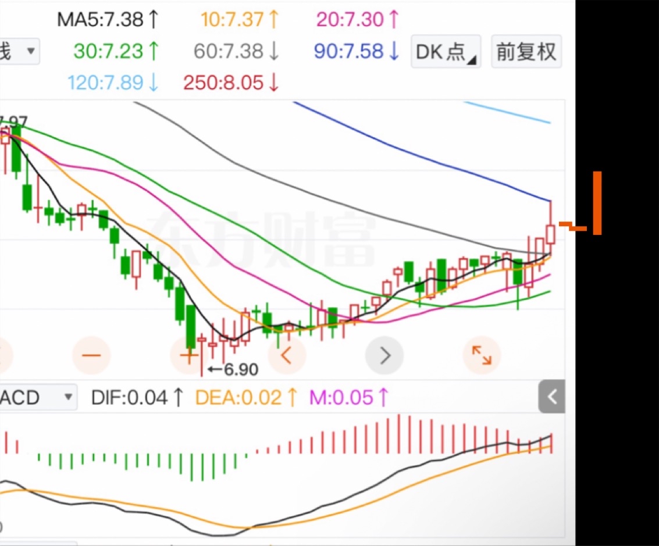Image resolution: width=659 pixels, height=546 pixels.
Task: Move chart right with the grey arrow
Action: tap(384, 355)
